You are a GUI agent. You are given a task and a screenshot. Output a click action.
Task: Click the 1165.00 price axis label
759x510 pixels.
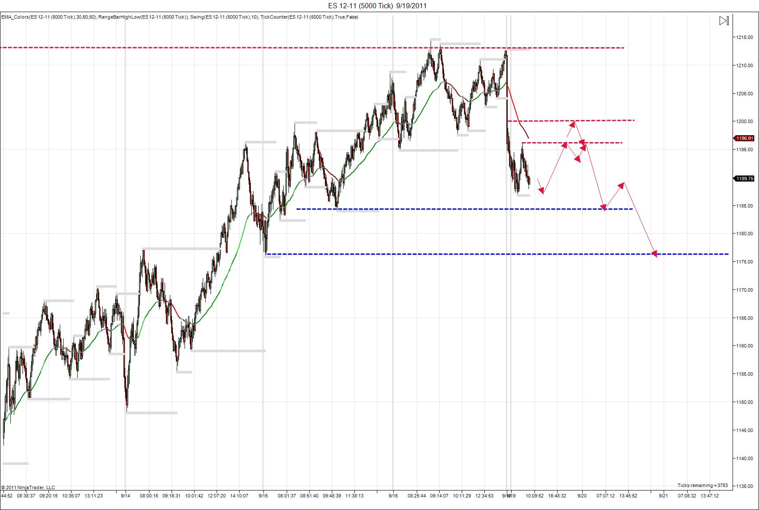[744, 318]
